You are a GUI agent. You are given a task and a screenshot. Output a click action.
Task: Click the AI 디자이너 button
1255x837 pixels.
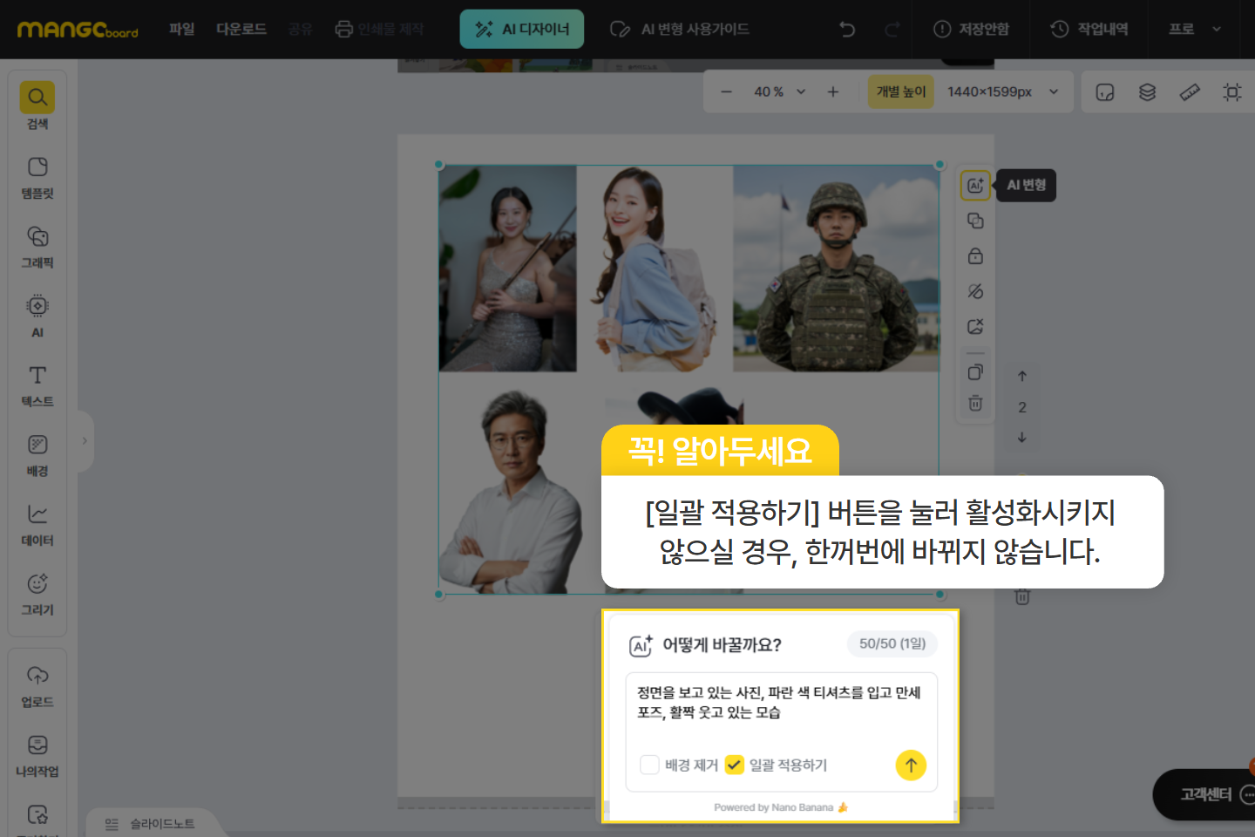521,29
